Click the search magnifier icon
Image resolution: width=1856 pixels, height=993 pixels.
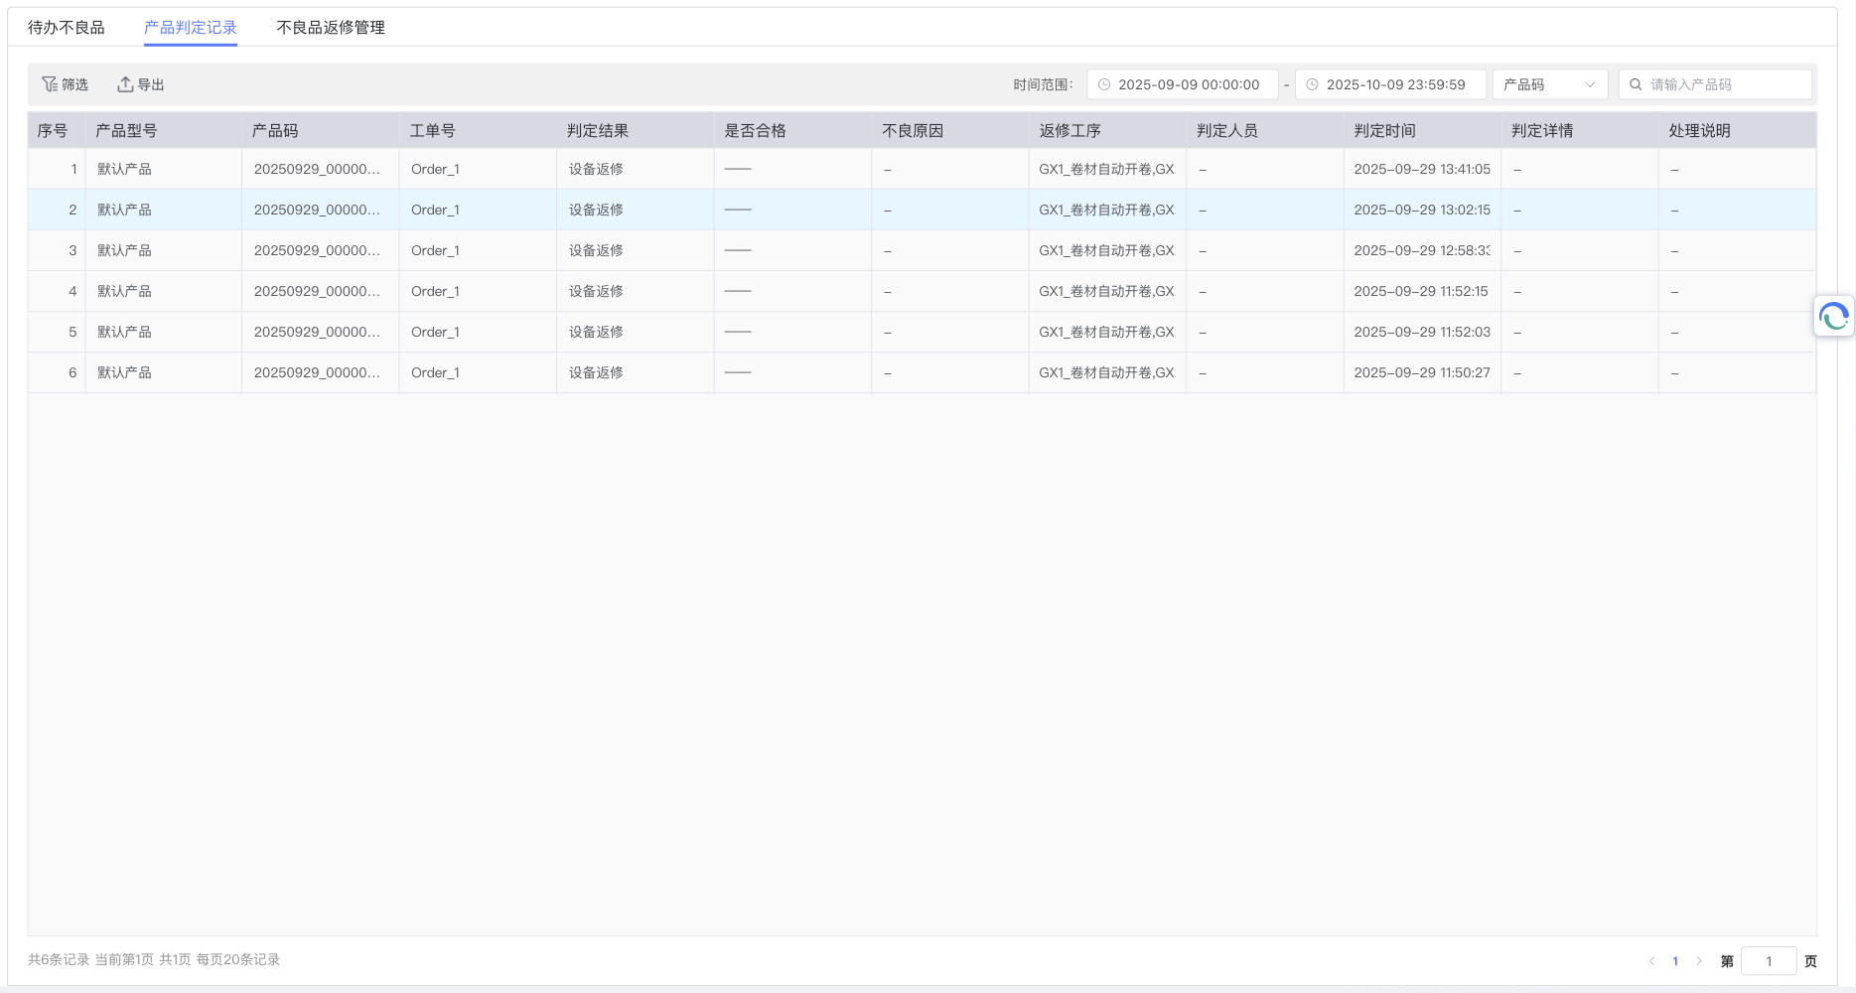pos(1636,84)
